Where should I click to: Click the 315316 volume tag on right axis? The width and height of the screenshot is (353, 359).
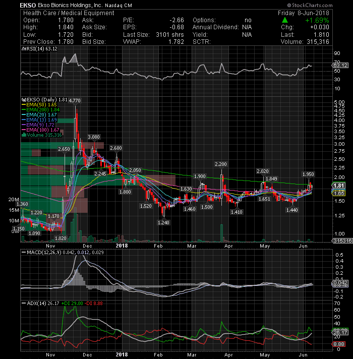[x=342, y=241]
